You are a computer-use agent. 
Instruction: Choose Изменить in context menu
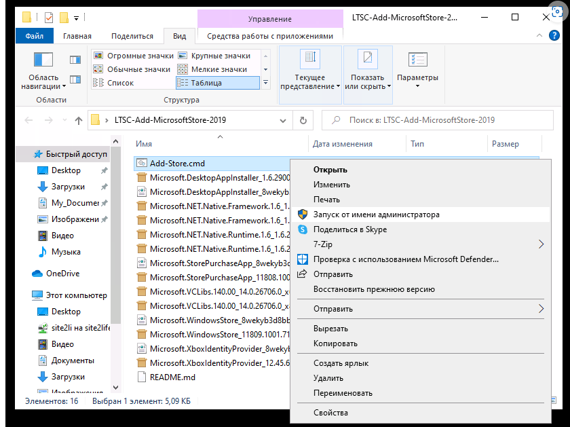pos(332,185)
